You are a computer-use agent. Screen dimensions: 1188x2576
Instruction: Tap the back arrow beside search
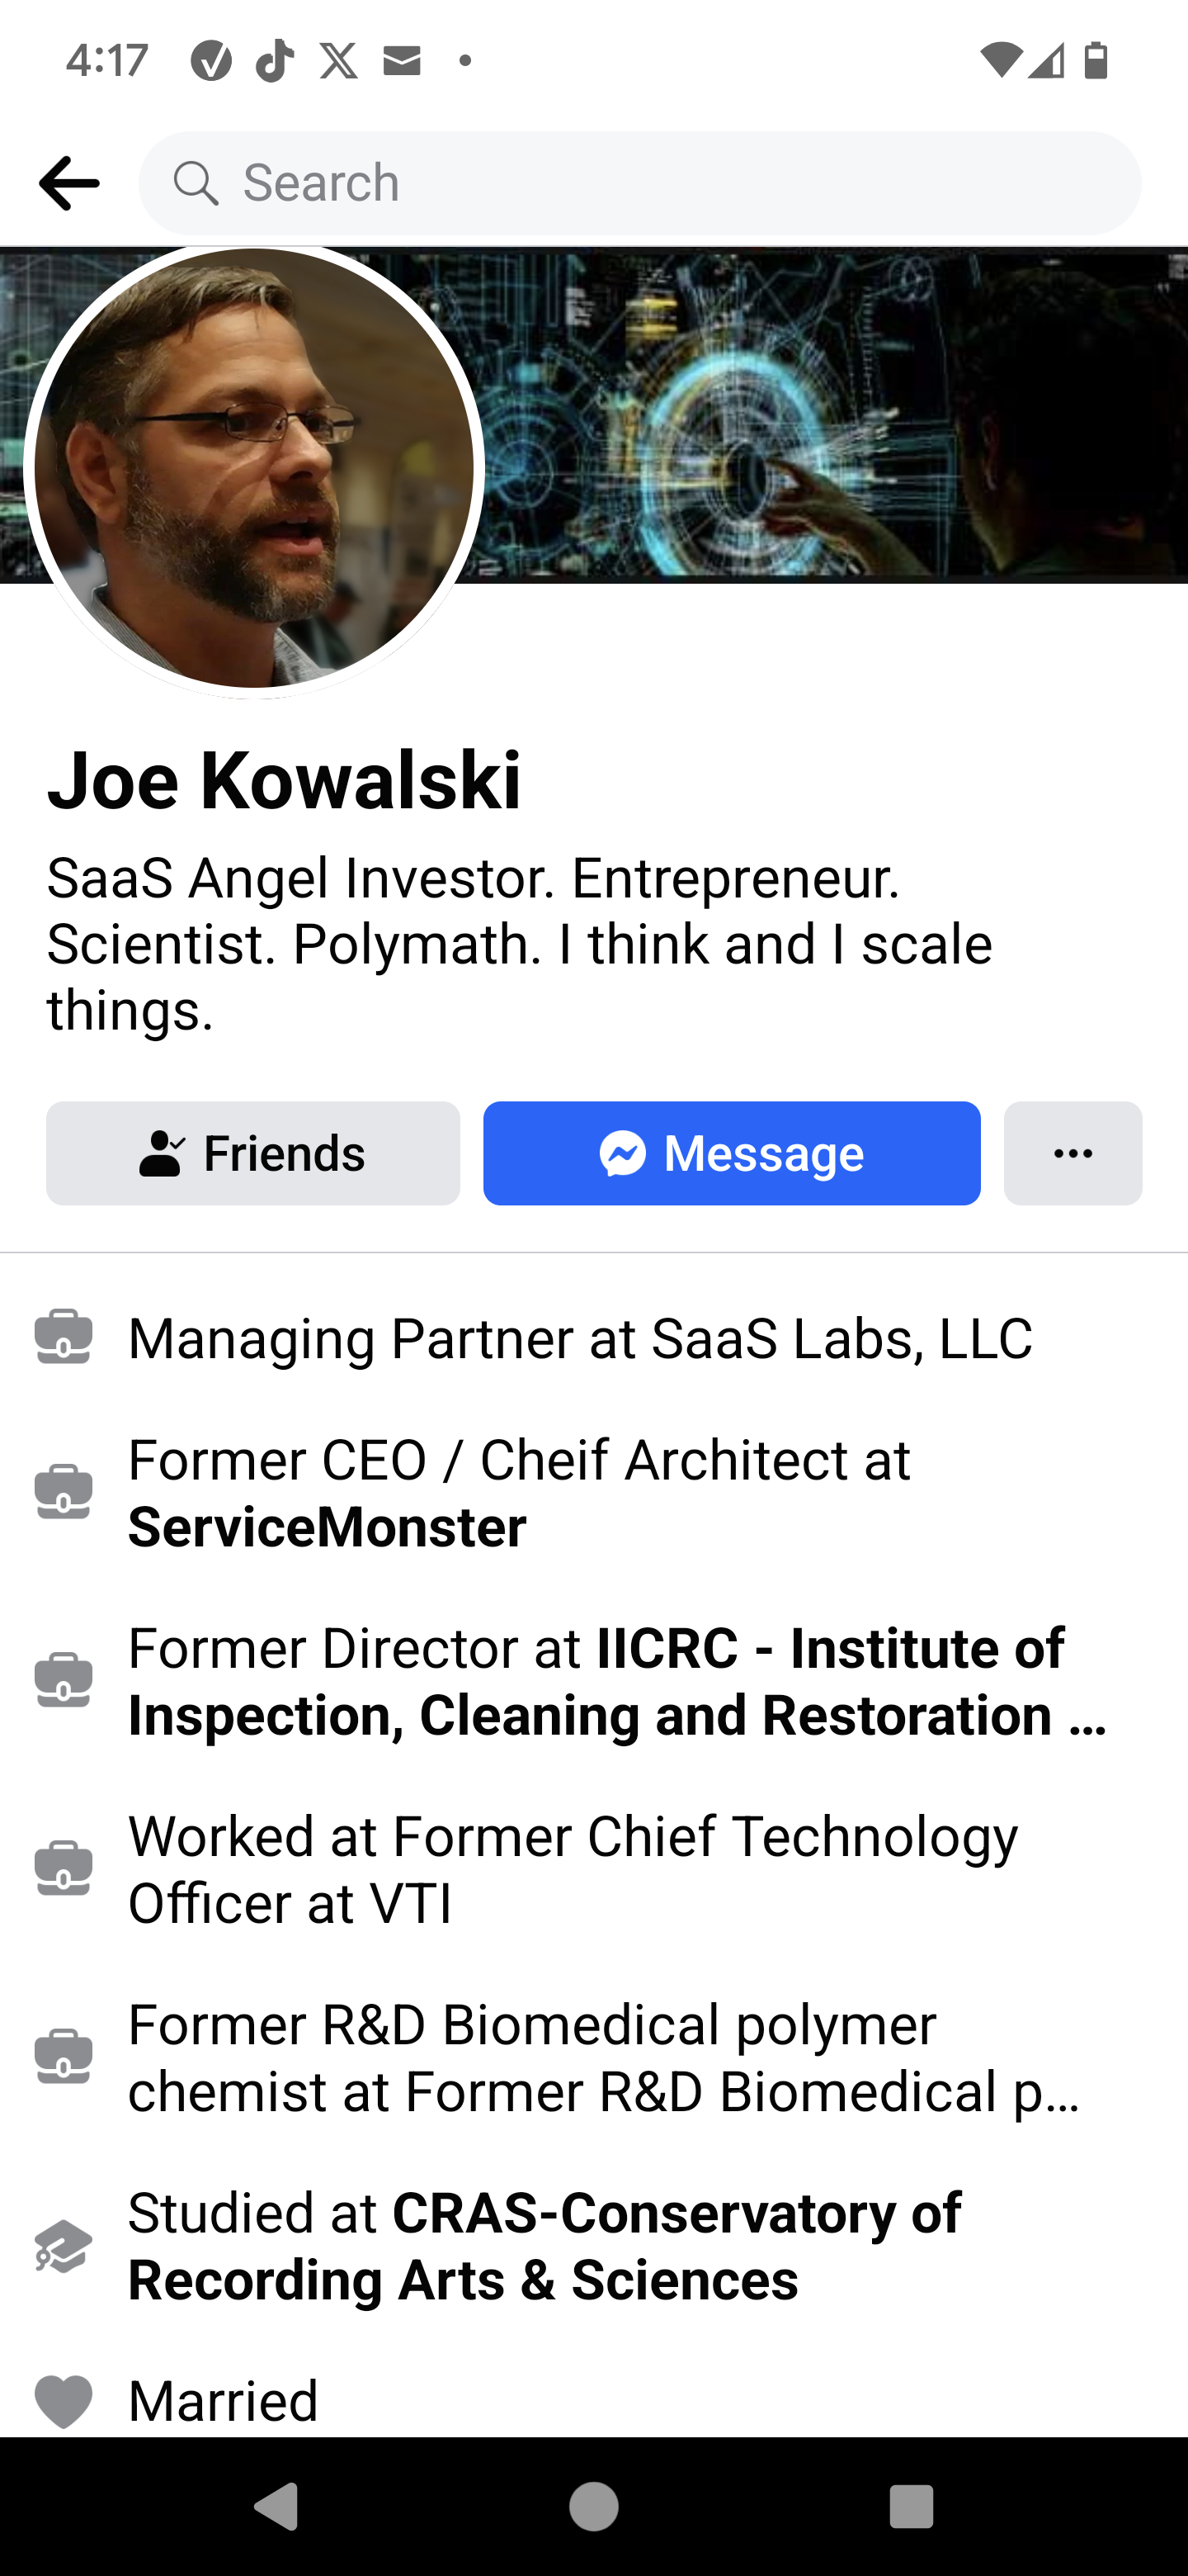(x=69, y=183)
